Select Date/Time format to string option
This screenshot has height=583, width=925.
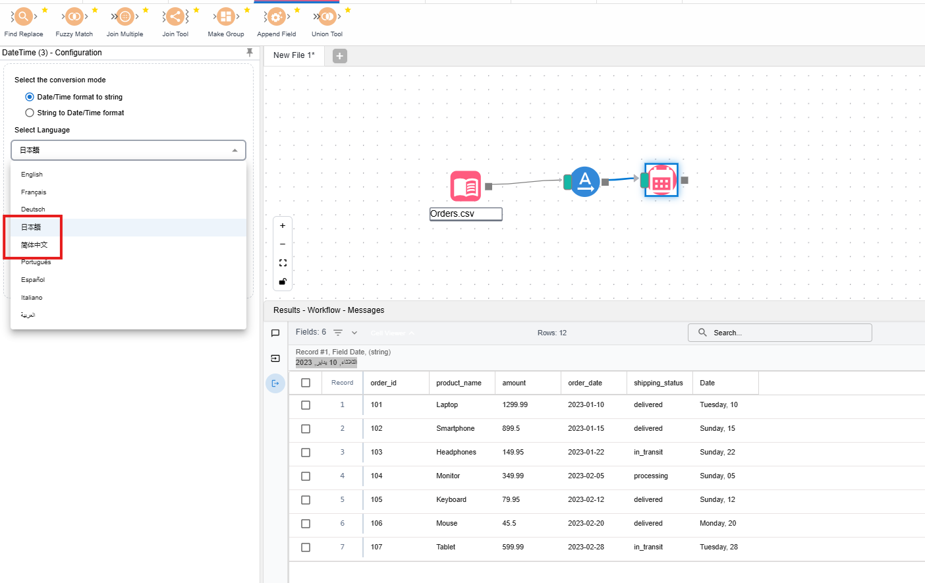[x=30, y=97]
